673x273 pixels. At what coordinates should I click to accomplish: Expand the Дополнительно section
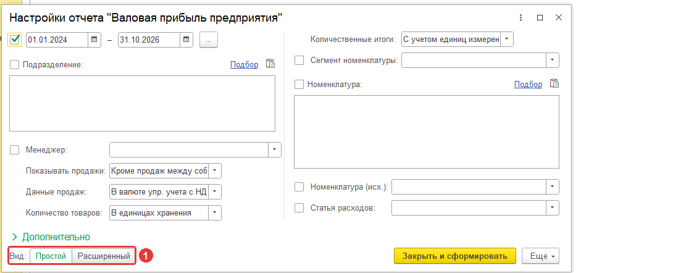pos(51,237)
